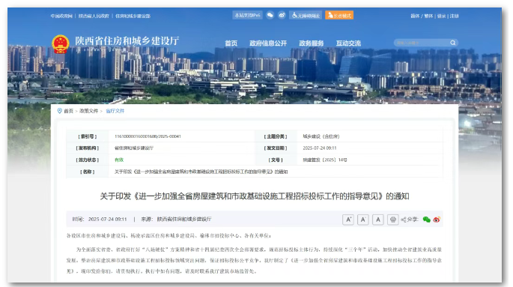This screenshot has height=287, width=513.
Task: Click the large article headline
Action: [255, 196]
